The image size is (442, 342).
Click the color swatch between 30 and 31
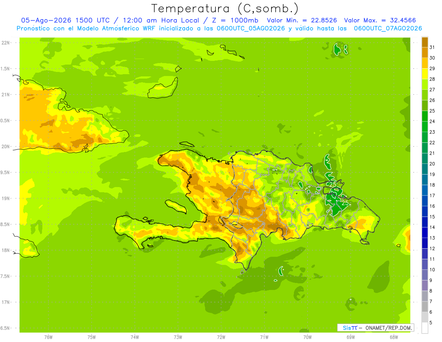coord(425,52)
